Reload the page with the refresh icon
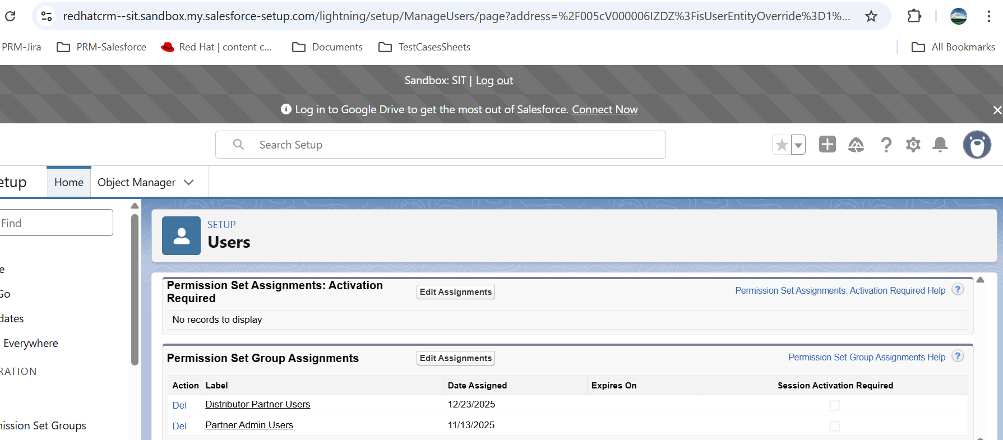Screen dimensions: 1003x440 [10, 16]
